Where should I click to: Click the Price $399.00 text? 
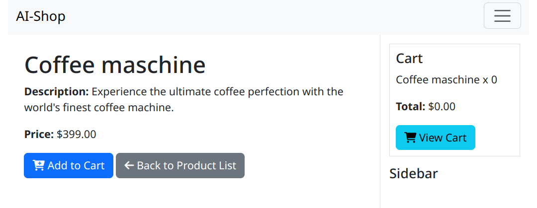point(60,135)
